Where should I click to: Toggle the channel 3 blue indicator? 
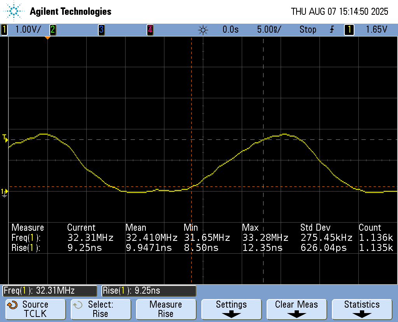pos(101,30)
